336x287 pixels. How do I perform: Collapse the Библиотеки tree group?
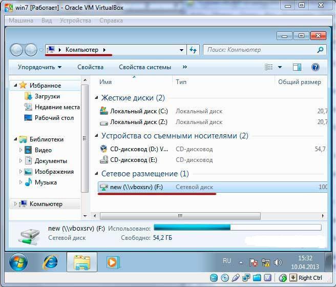pyautogui.click(x=15, y=139)
